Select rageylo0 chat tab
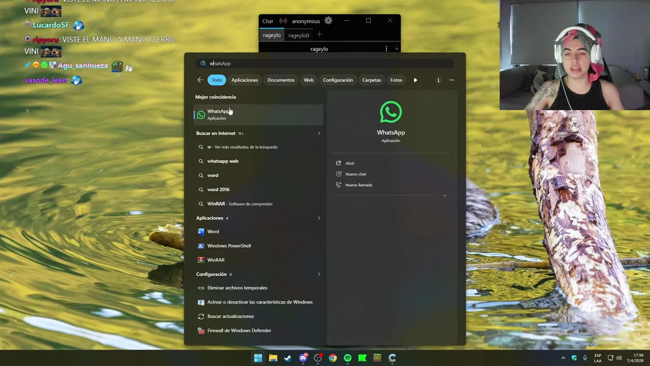650x366 pixels. pos(299,35)
